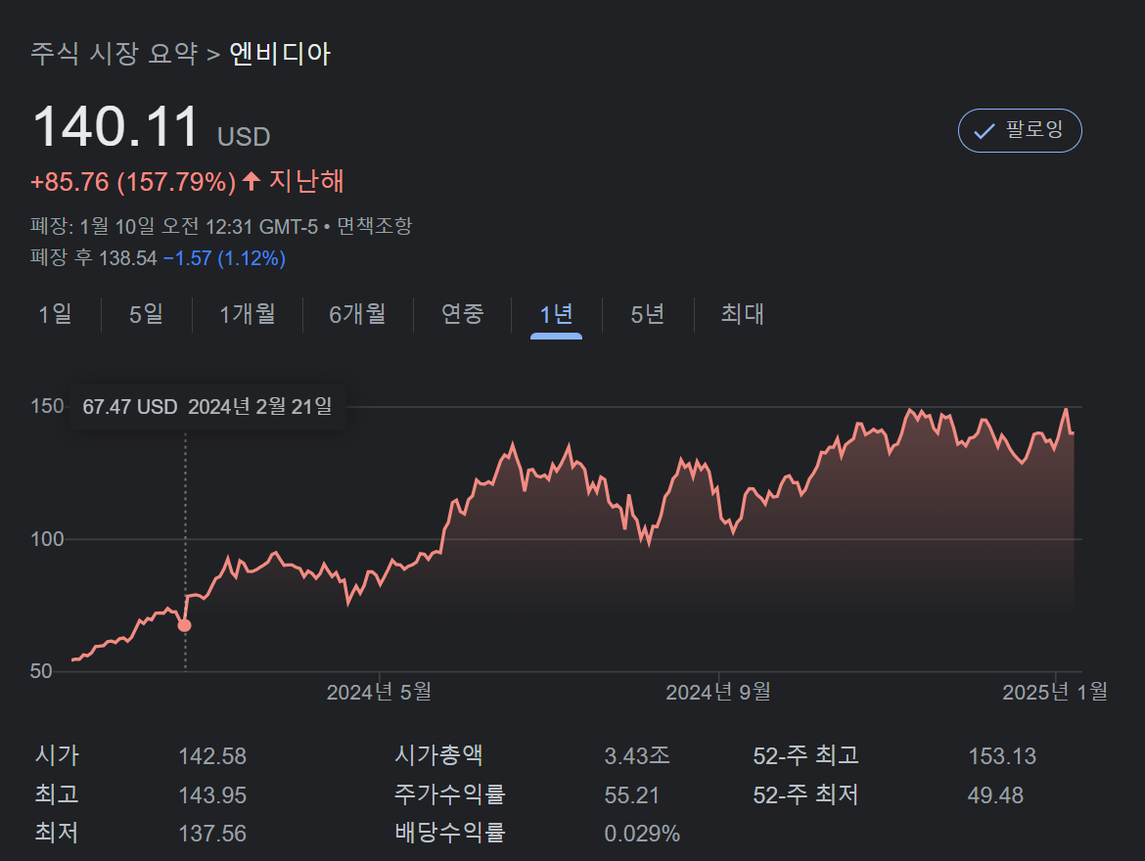The height and width of the screenshot is (861, 1145).
Task: Click the 52-주 최고 value 153.13
Action: 1002,756
